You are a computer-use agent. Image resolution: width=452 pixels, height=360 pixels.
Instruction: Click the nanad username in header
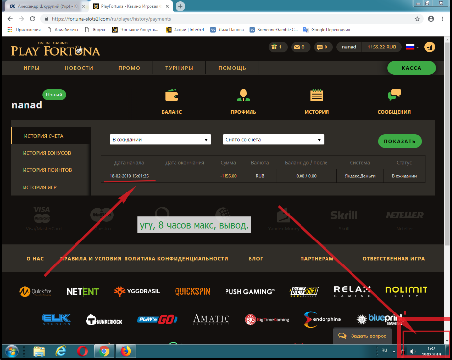click(349, 47)
